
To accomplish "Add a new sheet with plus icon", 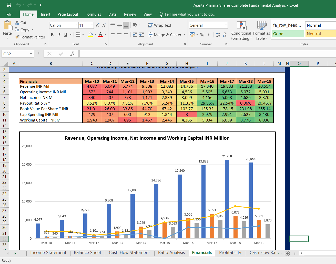I will coord(287,253).
